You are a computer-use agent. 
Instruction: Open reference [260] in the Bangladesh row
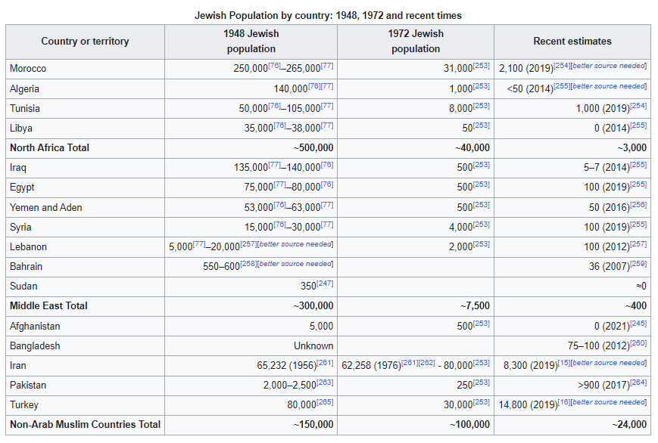[639, 343]
